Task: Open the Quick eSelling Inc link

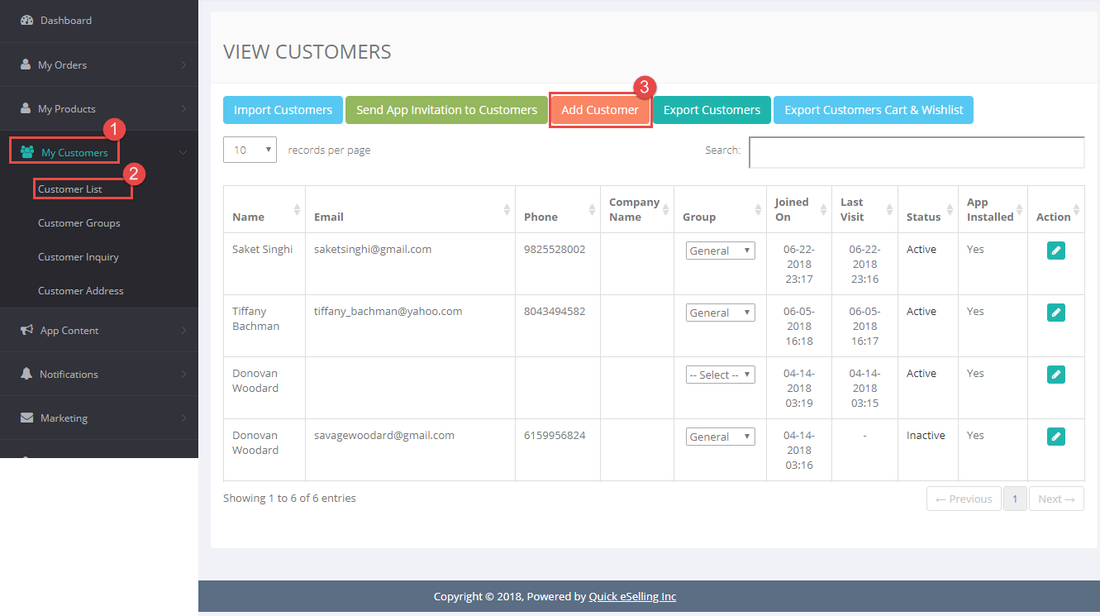Action: coord(632,596)
